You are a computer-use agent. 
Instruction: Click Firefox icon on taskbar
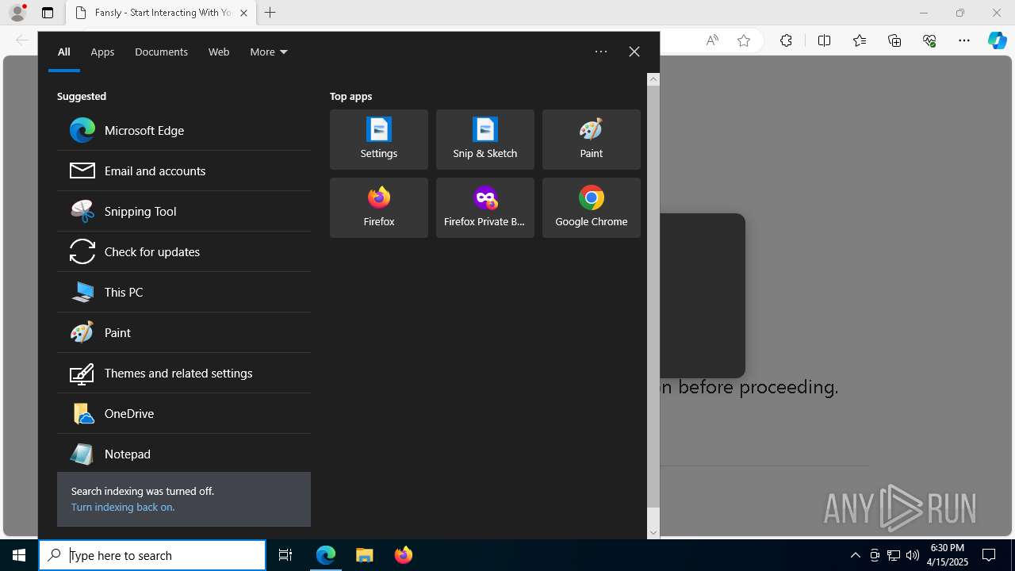404,555
